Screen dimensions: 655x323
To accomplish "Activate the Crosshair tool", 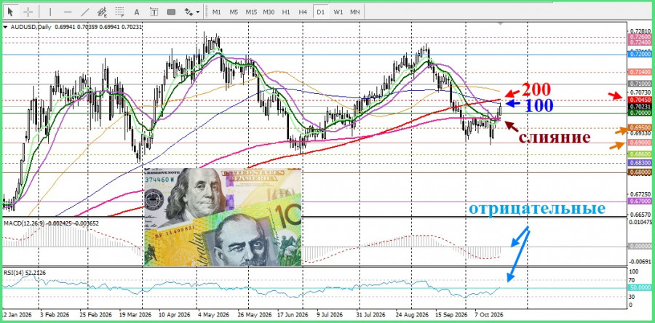I will point(28,12).
